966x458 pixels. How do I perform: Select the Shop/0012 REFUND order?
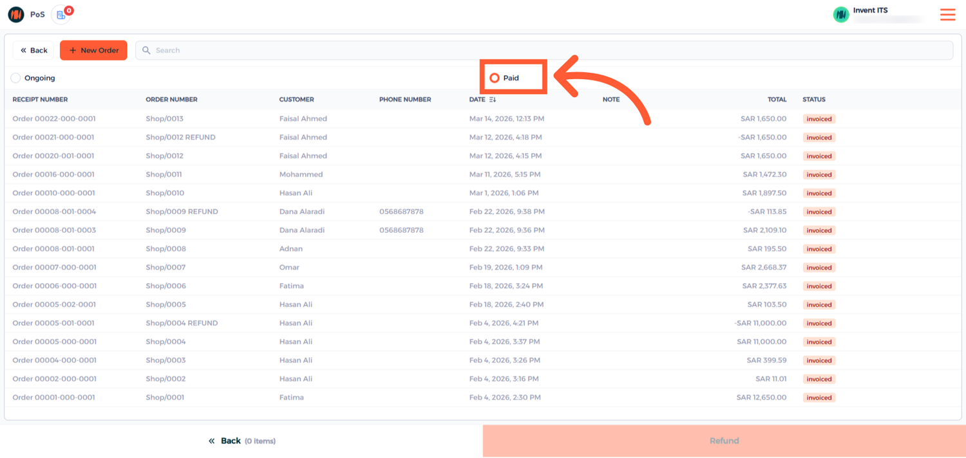(180, 138)
